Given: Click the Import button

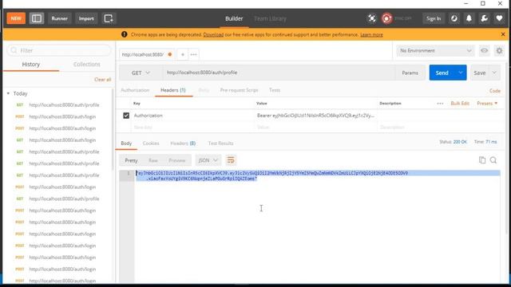Looking at the screenshot, I should coord(86,18).
